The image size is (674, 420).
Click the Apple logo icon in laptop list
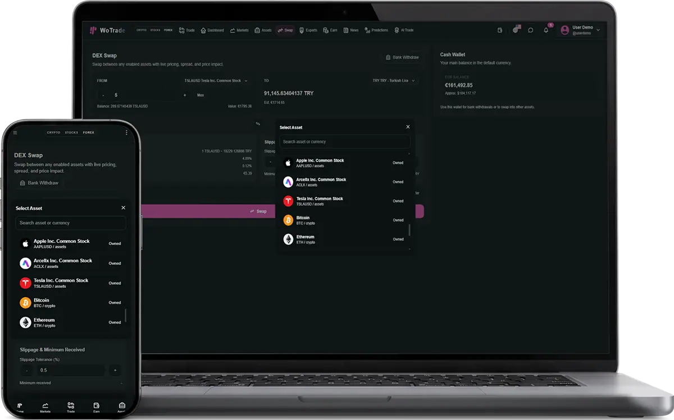(288, 163)
